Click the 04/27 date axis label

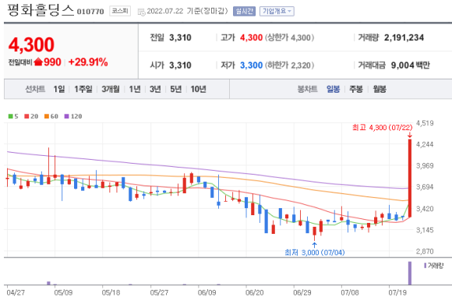click(16, 292)
